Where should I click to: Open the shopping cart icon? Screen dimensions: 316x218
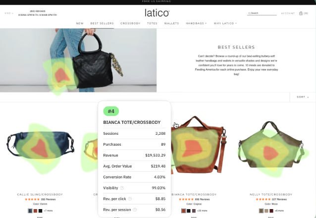click(x=301, y=13)
